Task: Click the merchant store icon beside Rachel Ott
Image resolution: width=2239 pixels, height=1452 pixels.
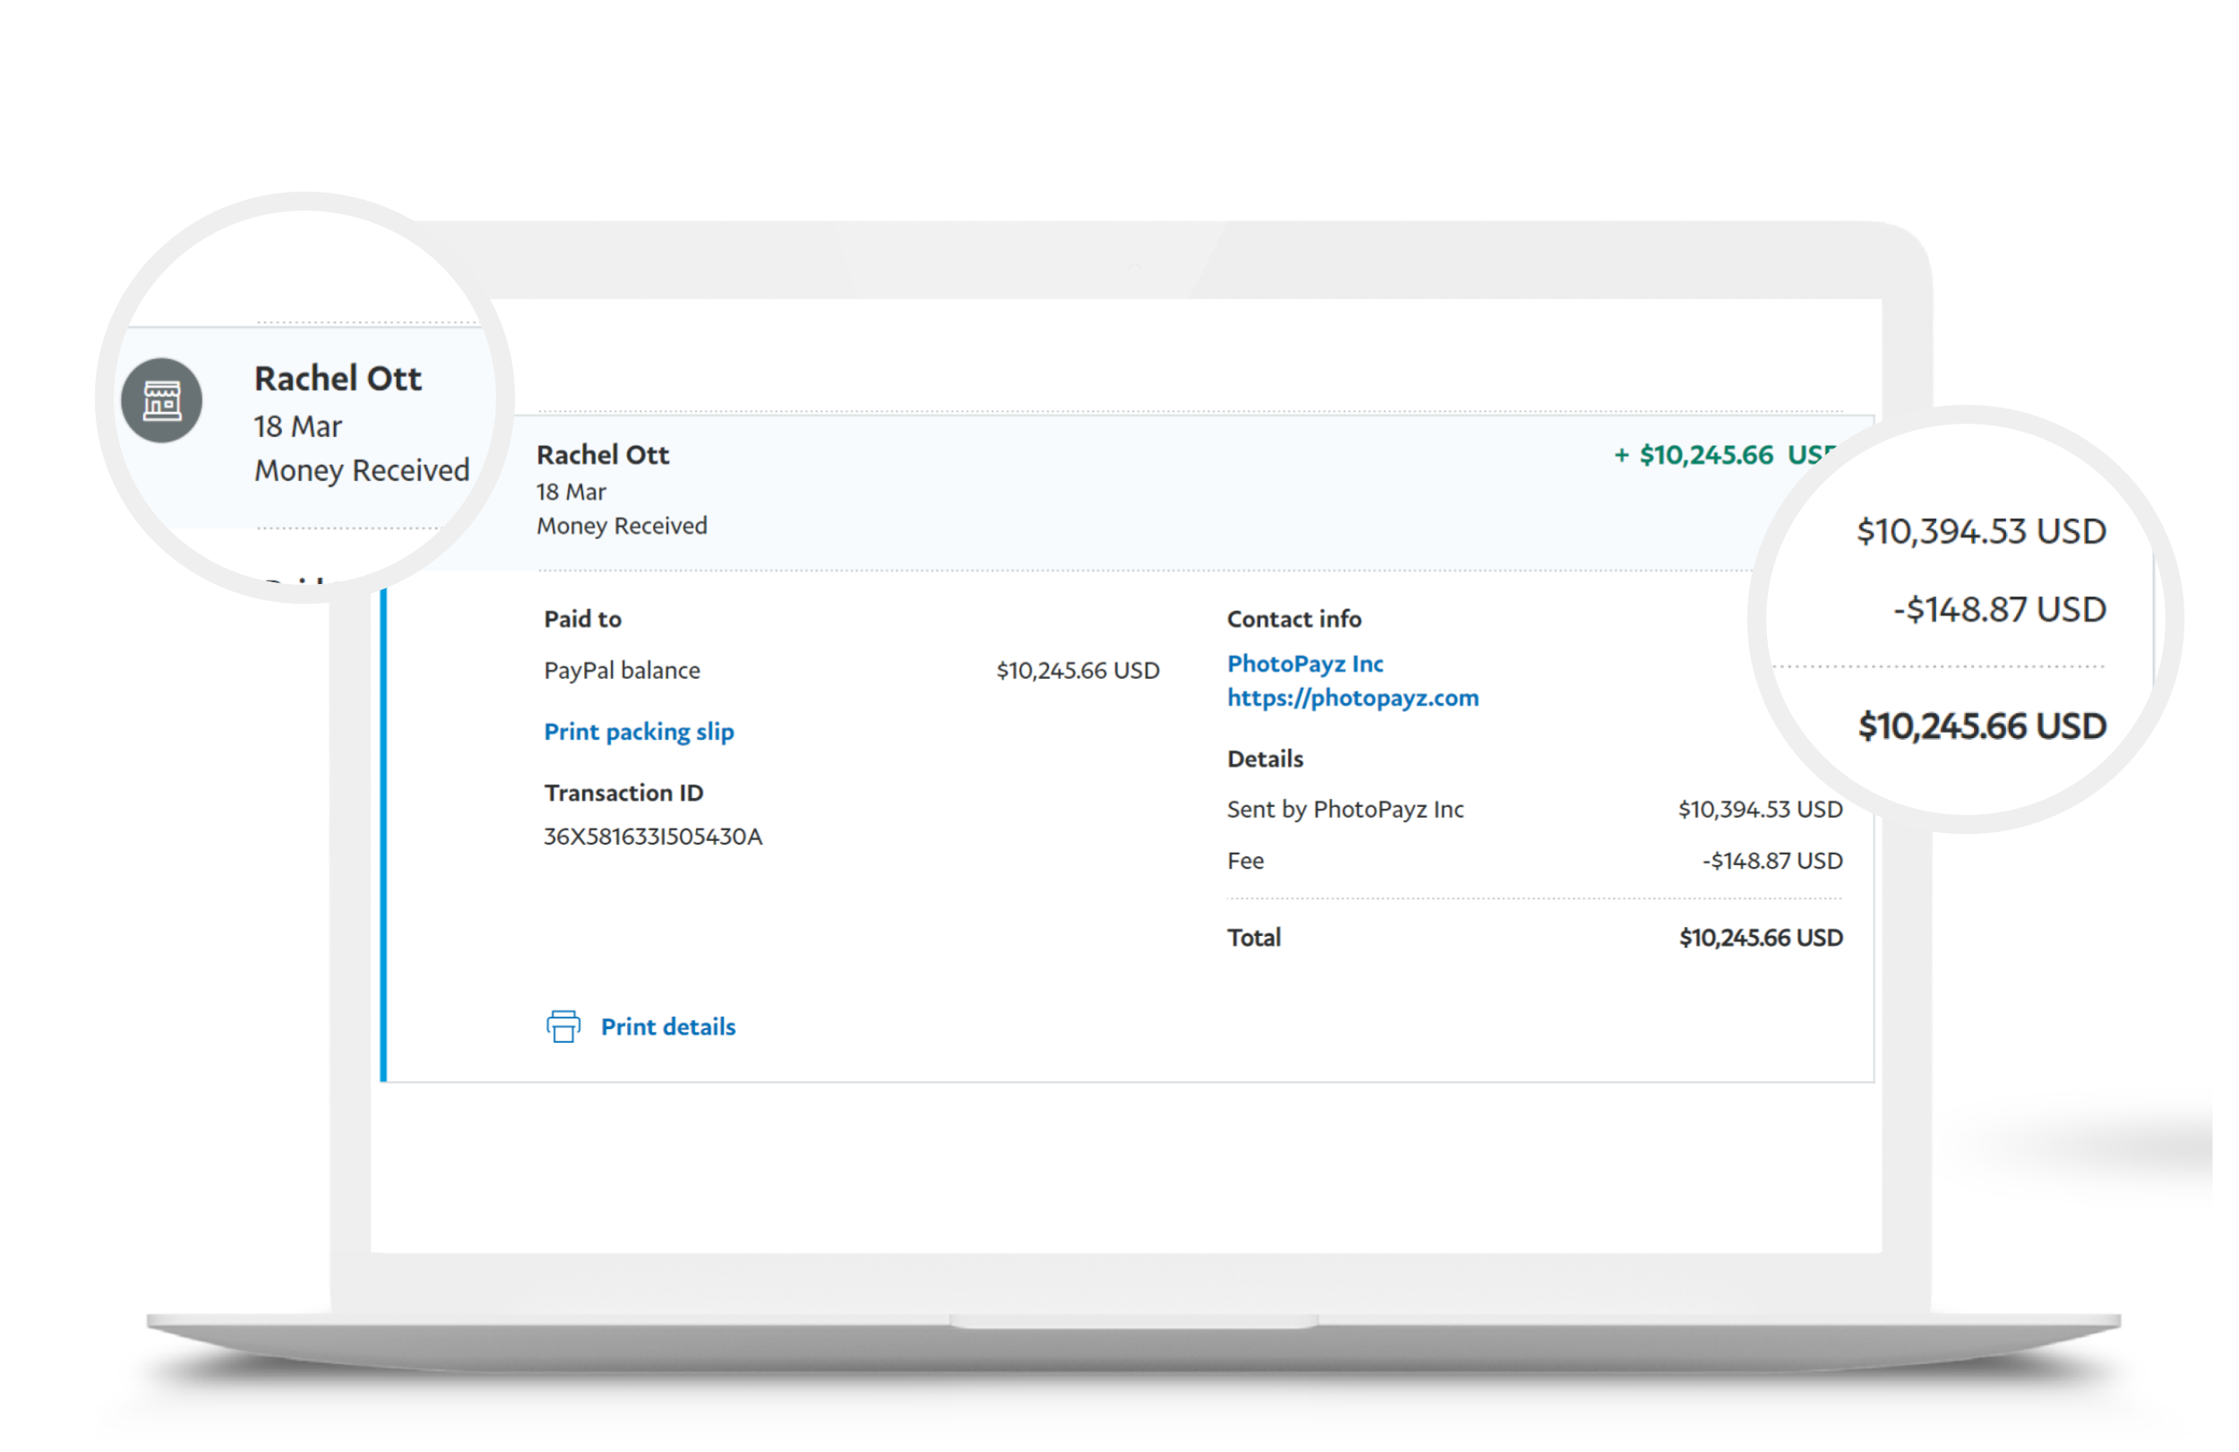Action: [x=162, y=400]
